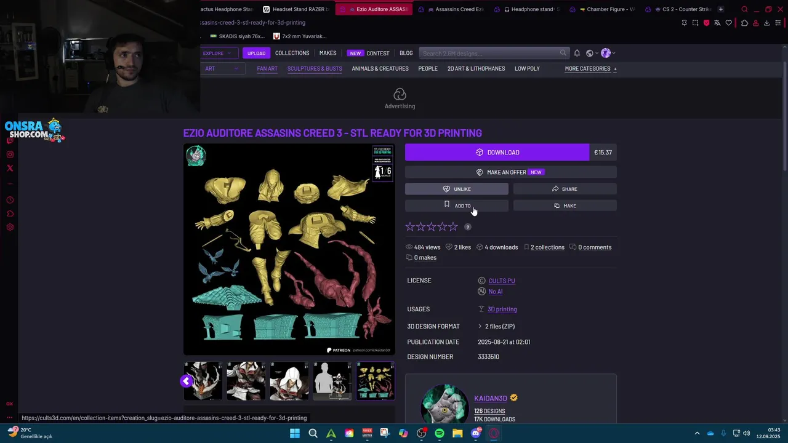The height and width of the screenshot is (443, 788).
Task: Click the translate page icon
Action: [717, 23]
